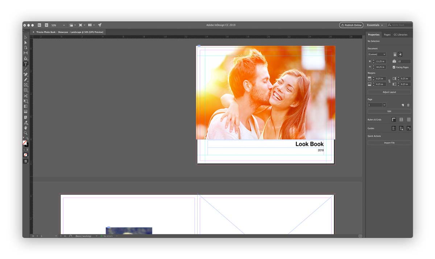Click the Apply None swatch
The image size is (435, 259).
pos(25,155)
